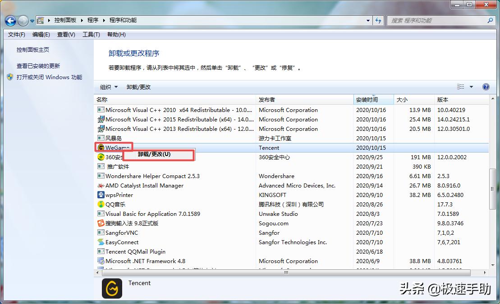Click the EasyConnect program icon
Image resolution: width=500 pixels, height=304 pixels.
(100, 242)
